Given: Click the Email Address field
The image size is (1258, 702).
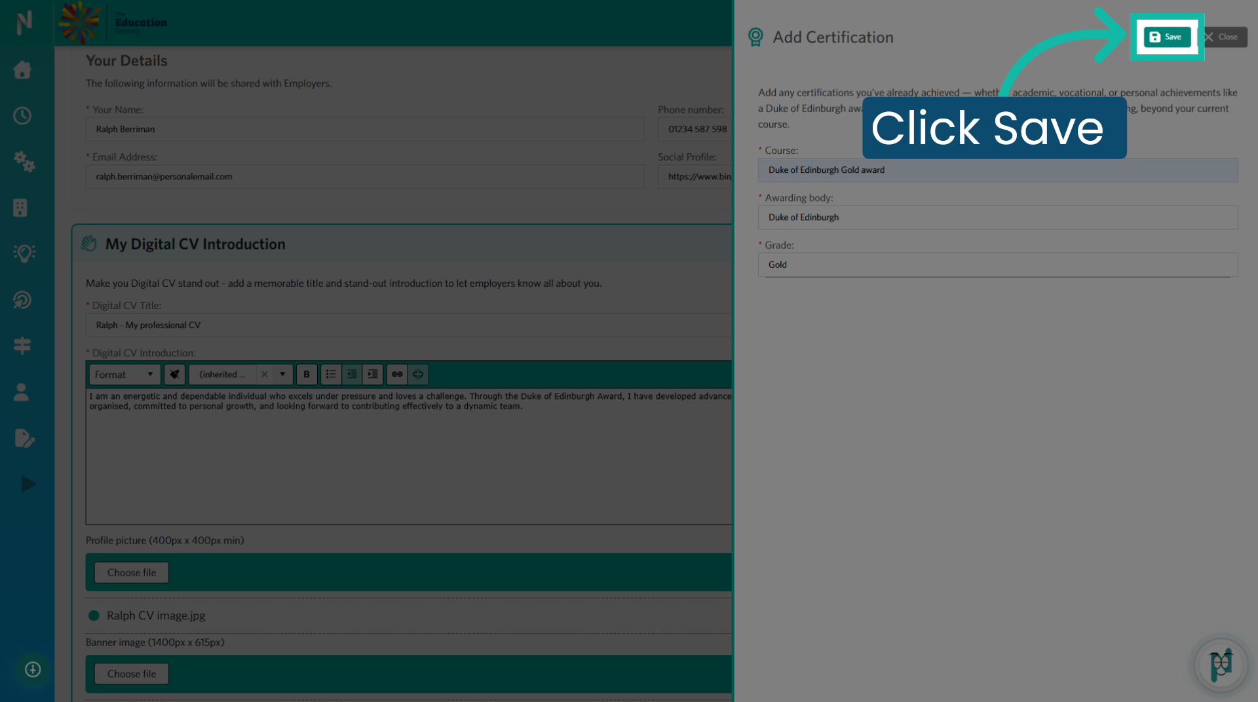Looking at the screenshot, I should click(x=364, y=177).
